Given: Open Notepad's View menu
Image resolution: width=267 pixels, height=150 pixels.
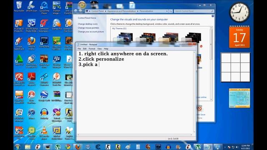Looking at the screenshot, I should 99,49.
